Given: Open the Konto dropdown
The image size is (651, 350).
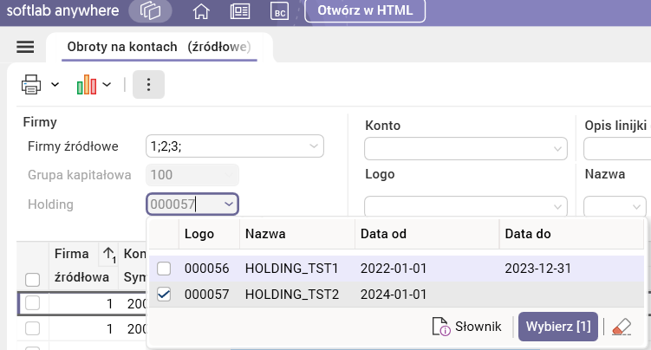Looking at the screenshot, I should (x=556, y=149).
